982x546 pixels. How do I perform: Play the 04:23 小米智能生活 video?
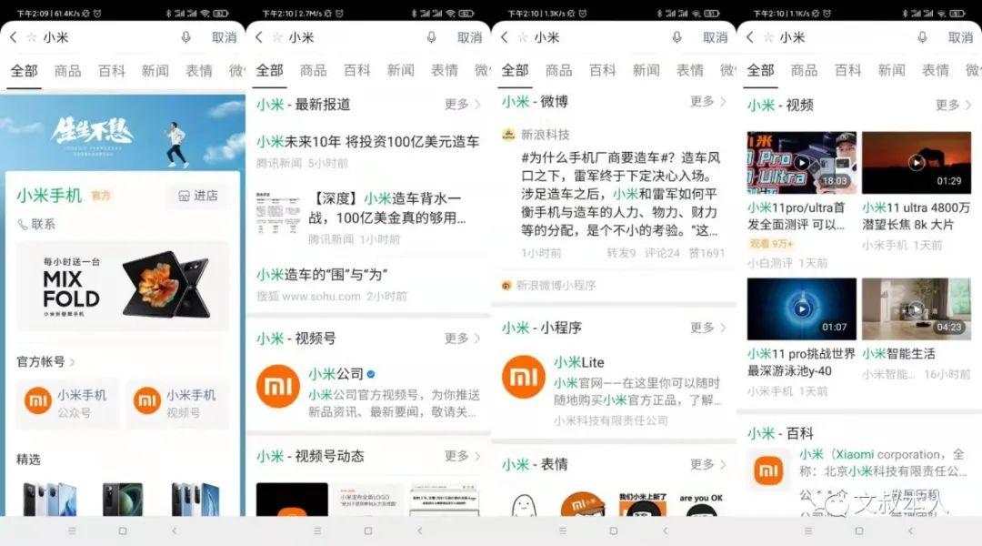point(917,309)
